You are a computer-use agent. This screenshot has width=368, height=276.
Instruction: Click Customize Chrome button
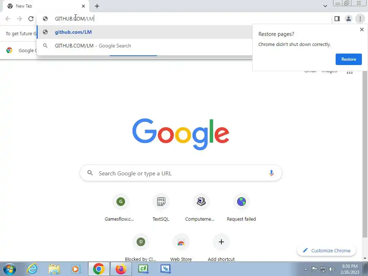pyautogui.click(x=326, y=250)
